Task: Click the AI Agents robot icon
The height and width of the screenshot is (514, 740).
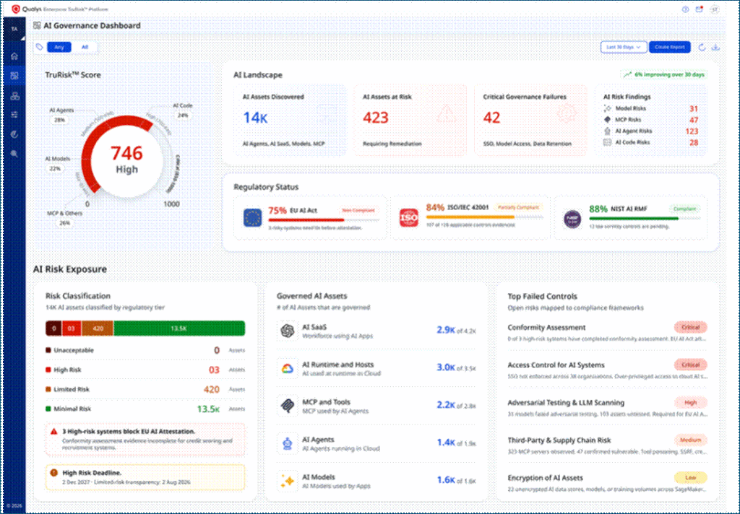Action: 288,444
